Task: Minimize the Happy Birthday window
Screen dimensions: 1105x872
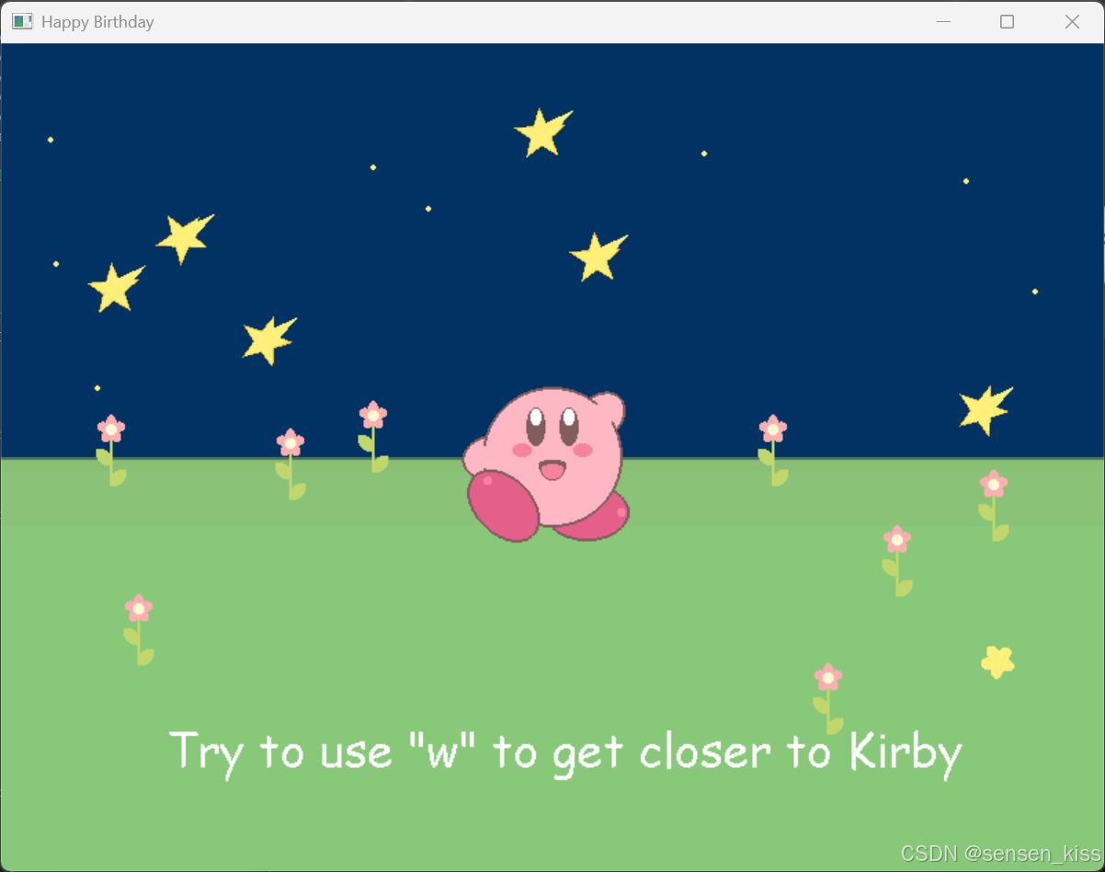Action: point(943,21)
